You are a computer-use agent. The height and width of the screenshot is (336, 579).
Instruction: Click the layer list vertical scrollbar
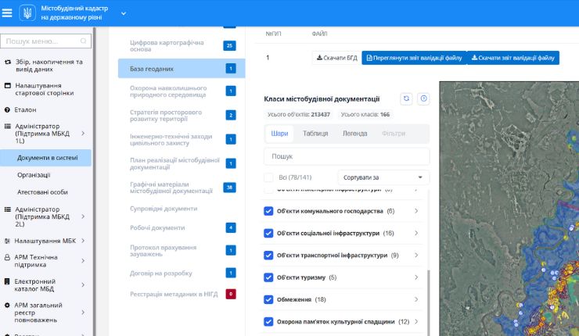click(428, 297)
